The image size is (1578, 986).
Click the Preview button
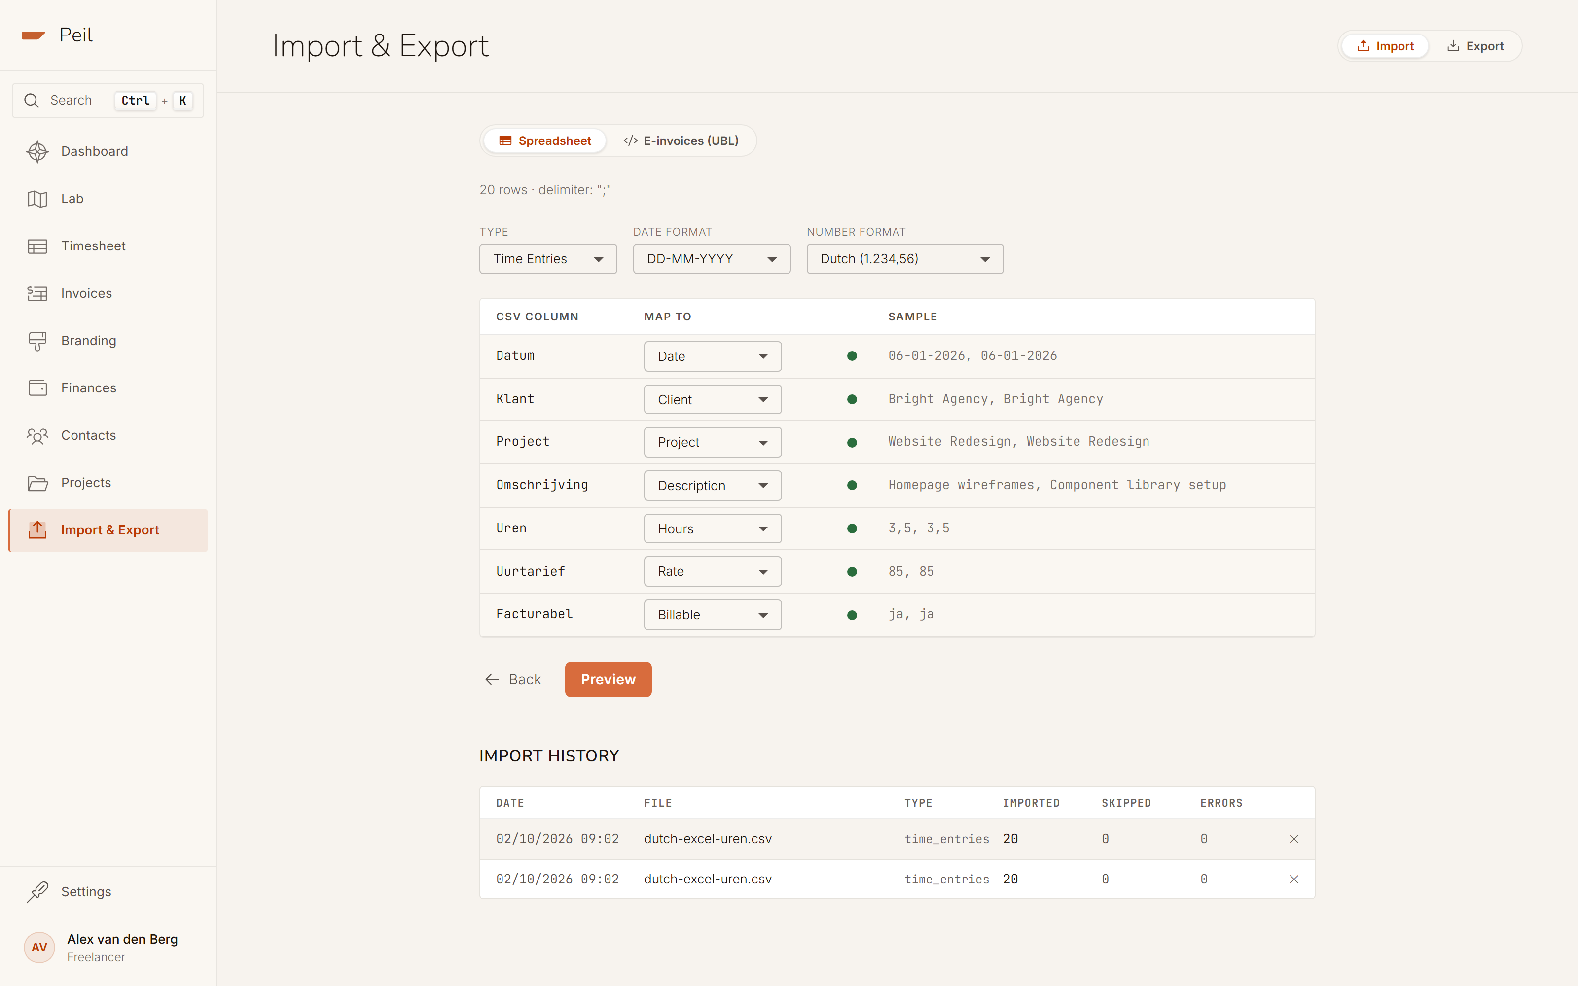coord(608,679)
